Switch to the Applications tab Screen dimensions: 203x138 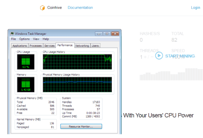coord(20,45)
